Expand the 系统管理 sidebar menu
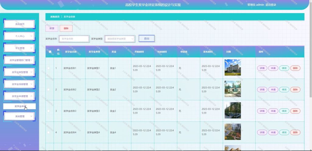Viewport: 312px width, 151px height. pyautogui.click(x=19, y=116)
